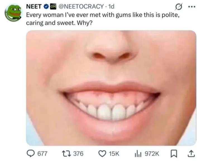Open the Pepe frog profile avatar
The image size is (201, 162).
coord(13,13)
